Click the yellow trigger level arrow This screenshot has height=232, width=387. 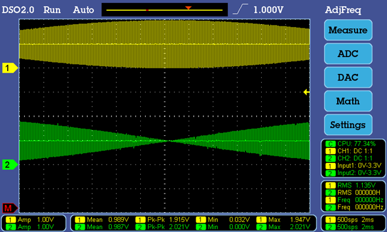click(x=306, y=92)
